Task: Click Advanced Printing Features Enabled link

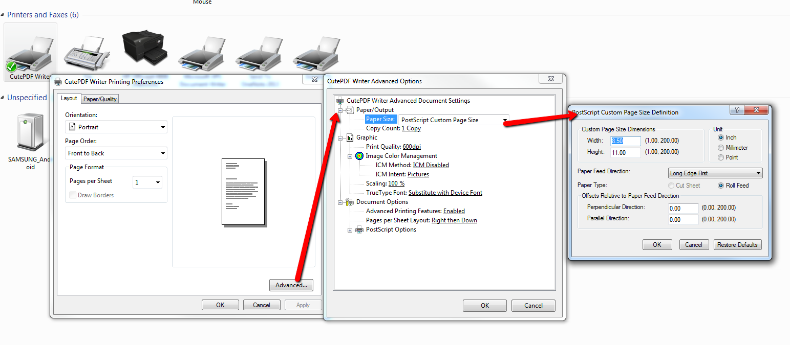Action: [454, 211]
